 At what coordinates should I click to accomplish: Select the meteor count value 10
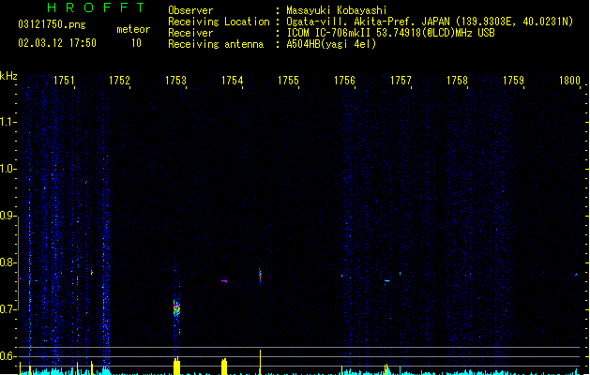tap(136, 43)
